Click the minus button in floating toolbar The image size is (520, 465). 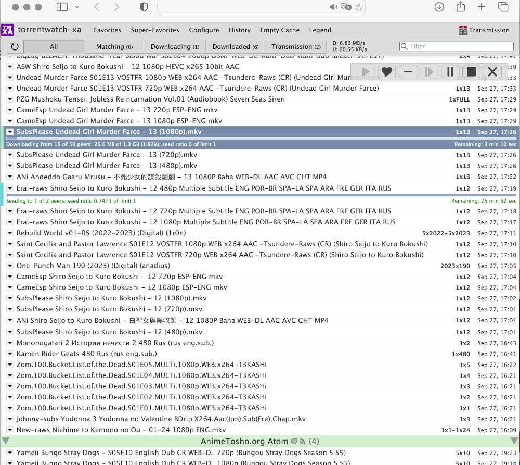[408, 71]
